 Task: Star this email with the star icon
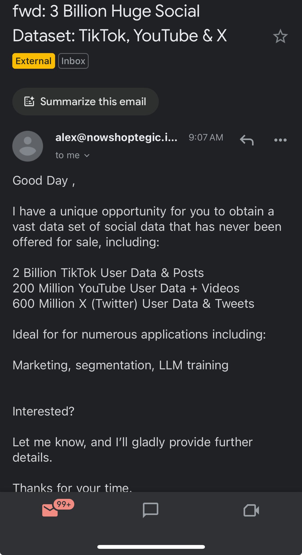280,36
